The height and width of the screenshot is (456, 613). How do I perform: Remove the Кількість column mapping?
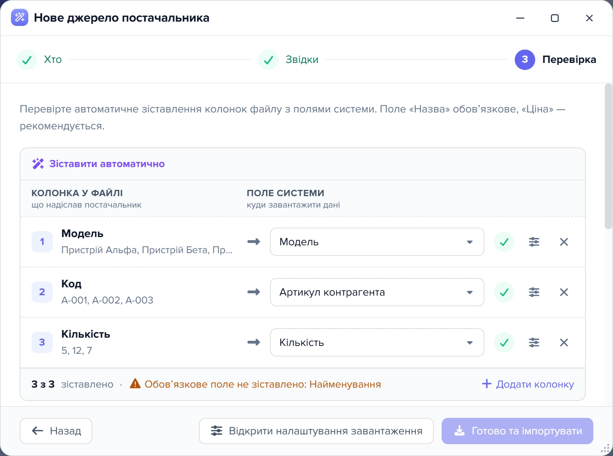(564, 342)
